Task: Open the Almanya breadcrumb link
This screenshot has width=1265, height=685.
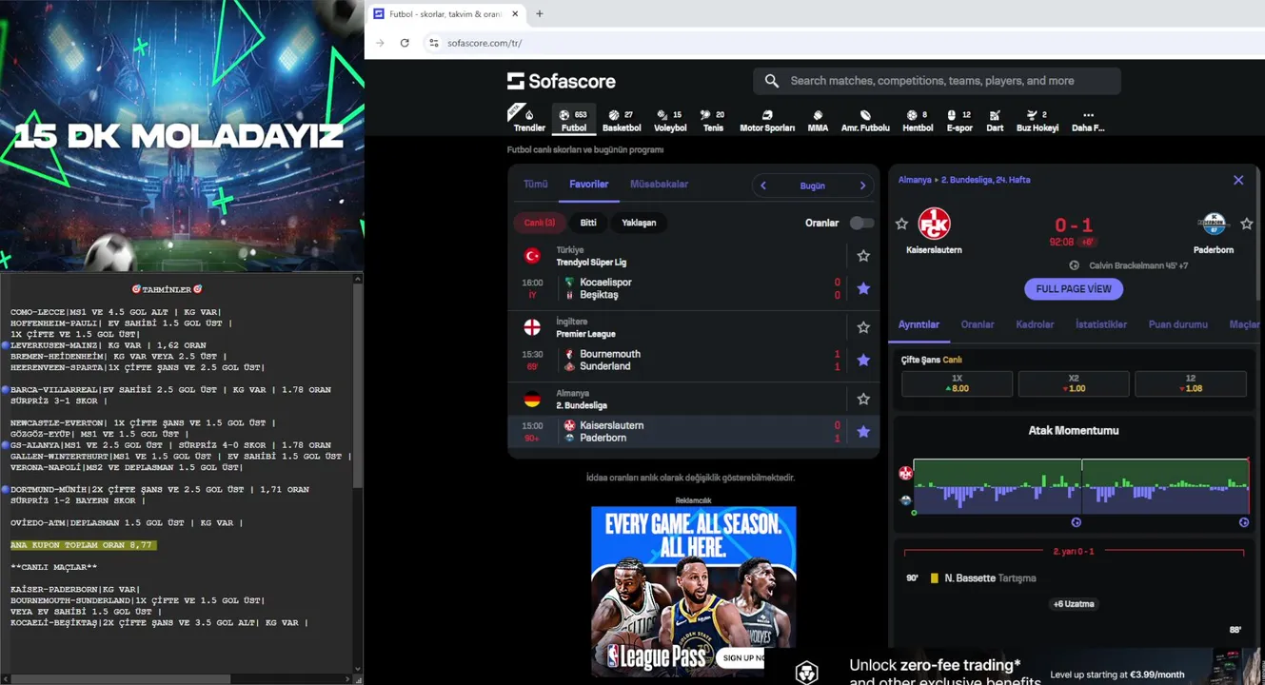Action: coord(915,180)
